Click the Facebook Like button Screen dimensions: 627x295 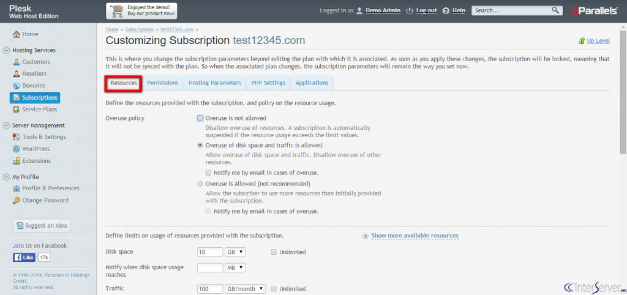24,258
